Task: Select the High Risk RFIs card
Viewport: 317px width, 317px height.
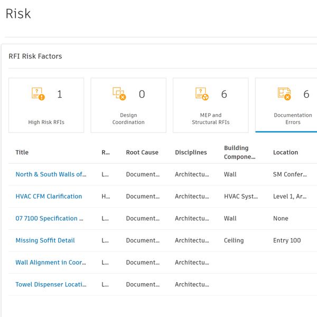Action: click(x=46, y=105)
